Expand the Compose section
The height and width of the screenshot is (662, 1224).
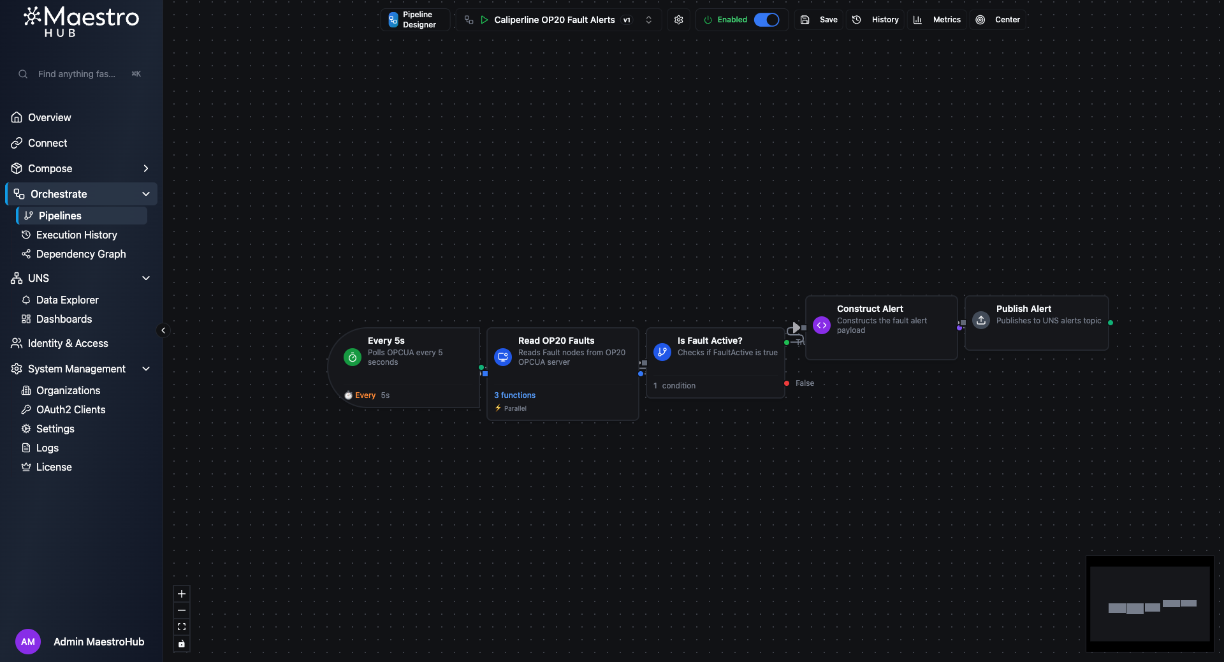coord(145,168)
